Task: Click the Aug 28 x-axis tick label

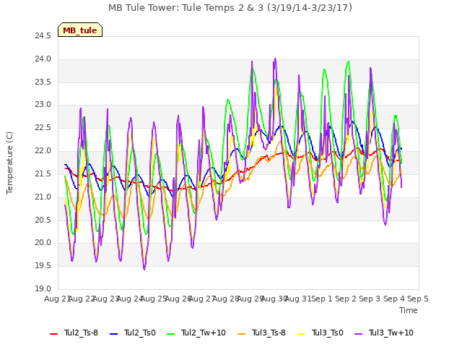Action: pyautogui.click(x=226, y=299)
